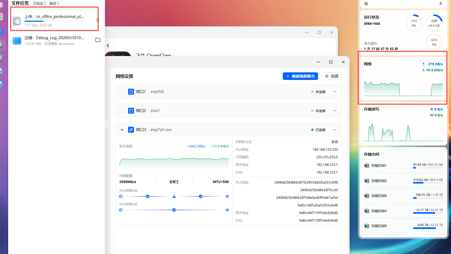This screenshot has height=254, width=451.
Task: Collapse the 网口3 details section
Action: point(122,130)
